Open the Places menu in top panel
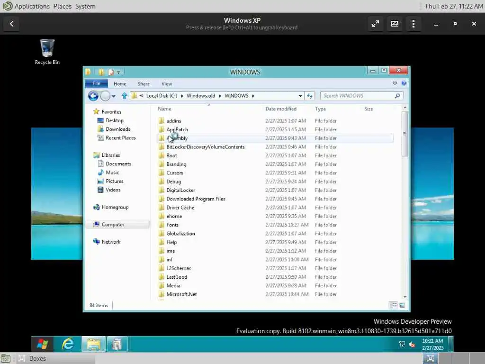Image resolution: width=485 pixels, height=364 pixels. pos(62,6)
